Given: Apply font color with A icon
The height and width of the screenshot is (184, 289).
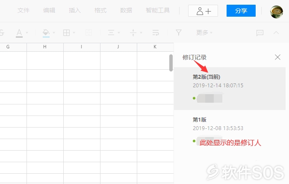Looking at the screenshot, I should 19,33.
